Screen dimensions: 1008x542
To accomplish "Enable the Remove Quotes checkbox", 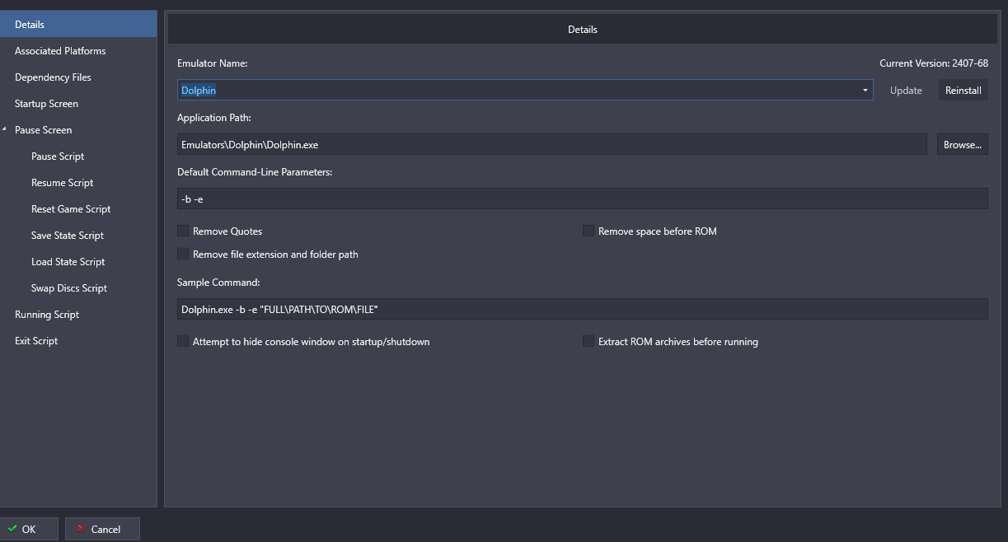I will tap(183, 231).
